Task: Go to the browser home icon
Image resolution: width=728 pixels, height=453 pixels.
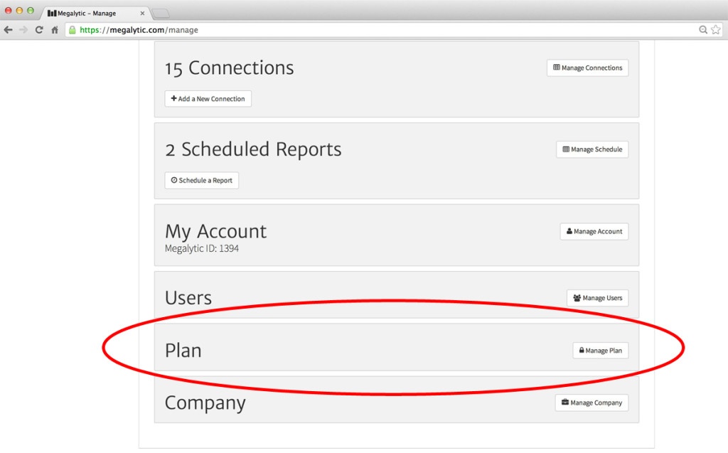Action: click(x=55, y=30)
